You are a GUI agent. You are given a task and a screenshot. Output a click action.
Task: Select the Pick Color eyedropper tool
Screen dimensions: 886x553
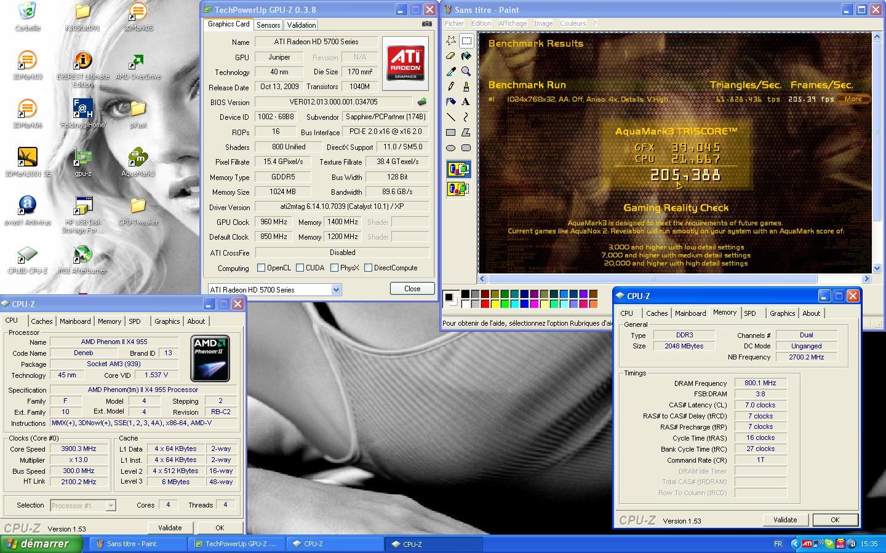click(x=450, y=71)
